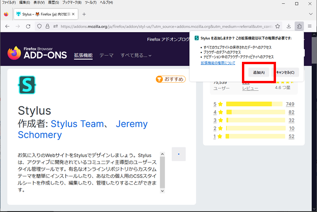The width and height of the screenshot is (317, 212).
Task: Filter by 4 star reviews
Action: (218, 112)
